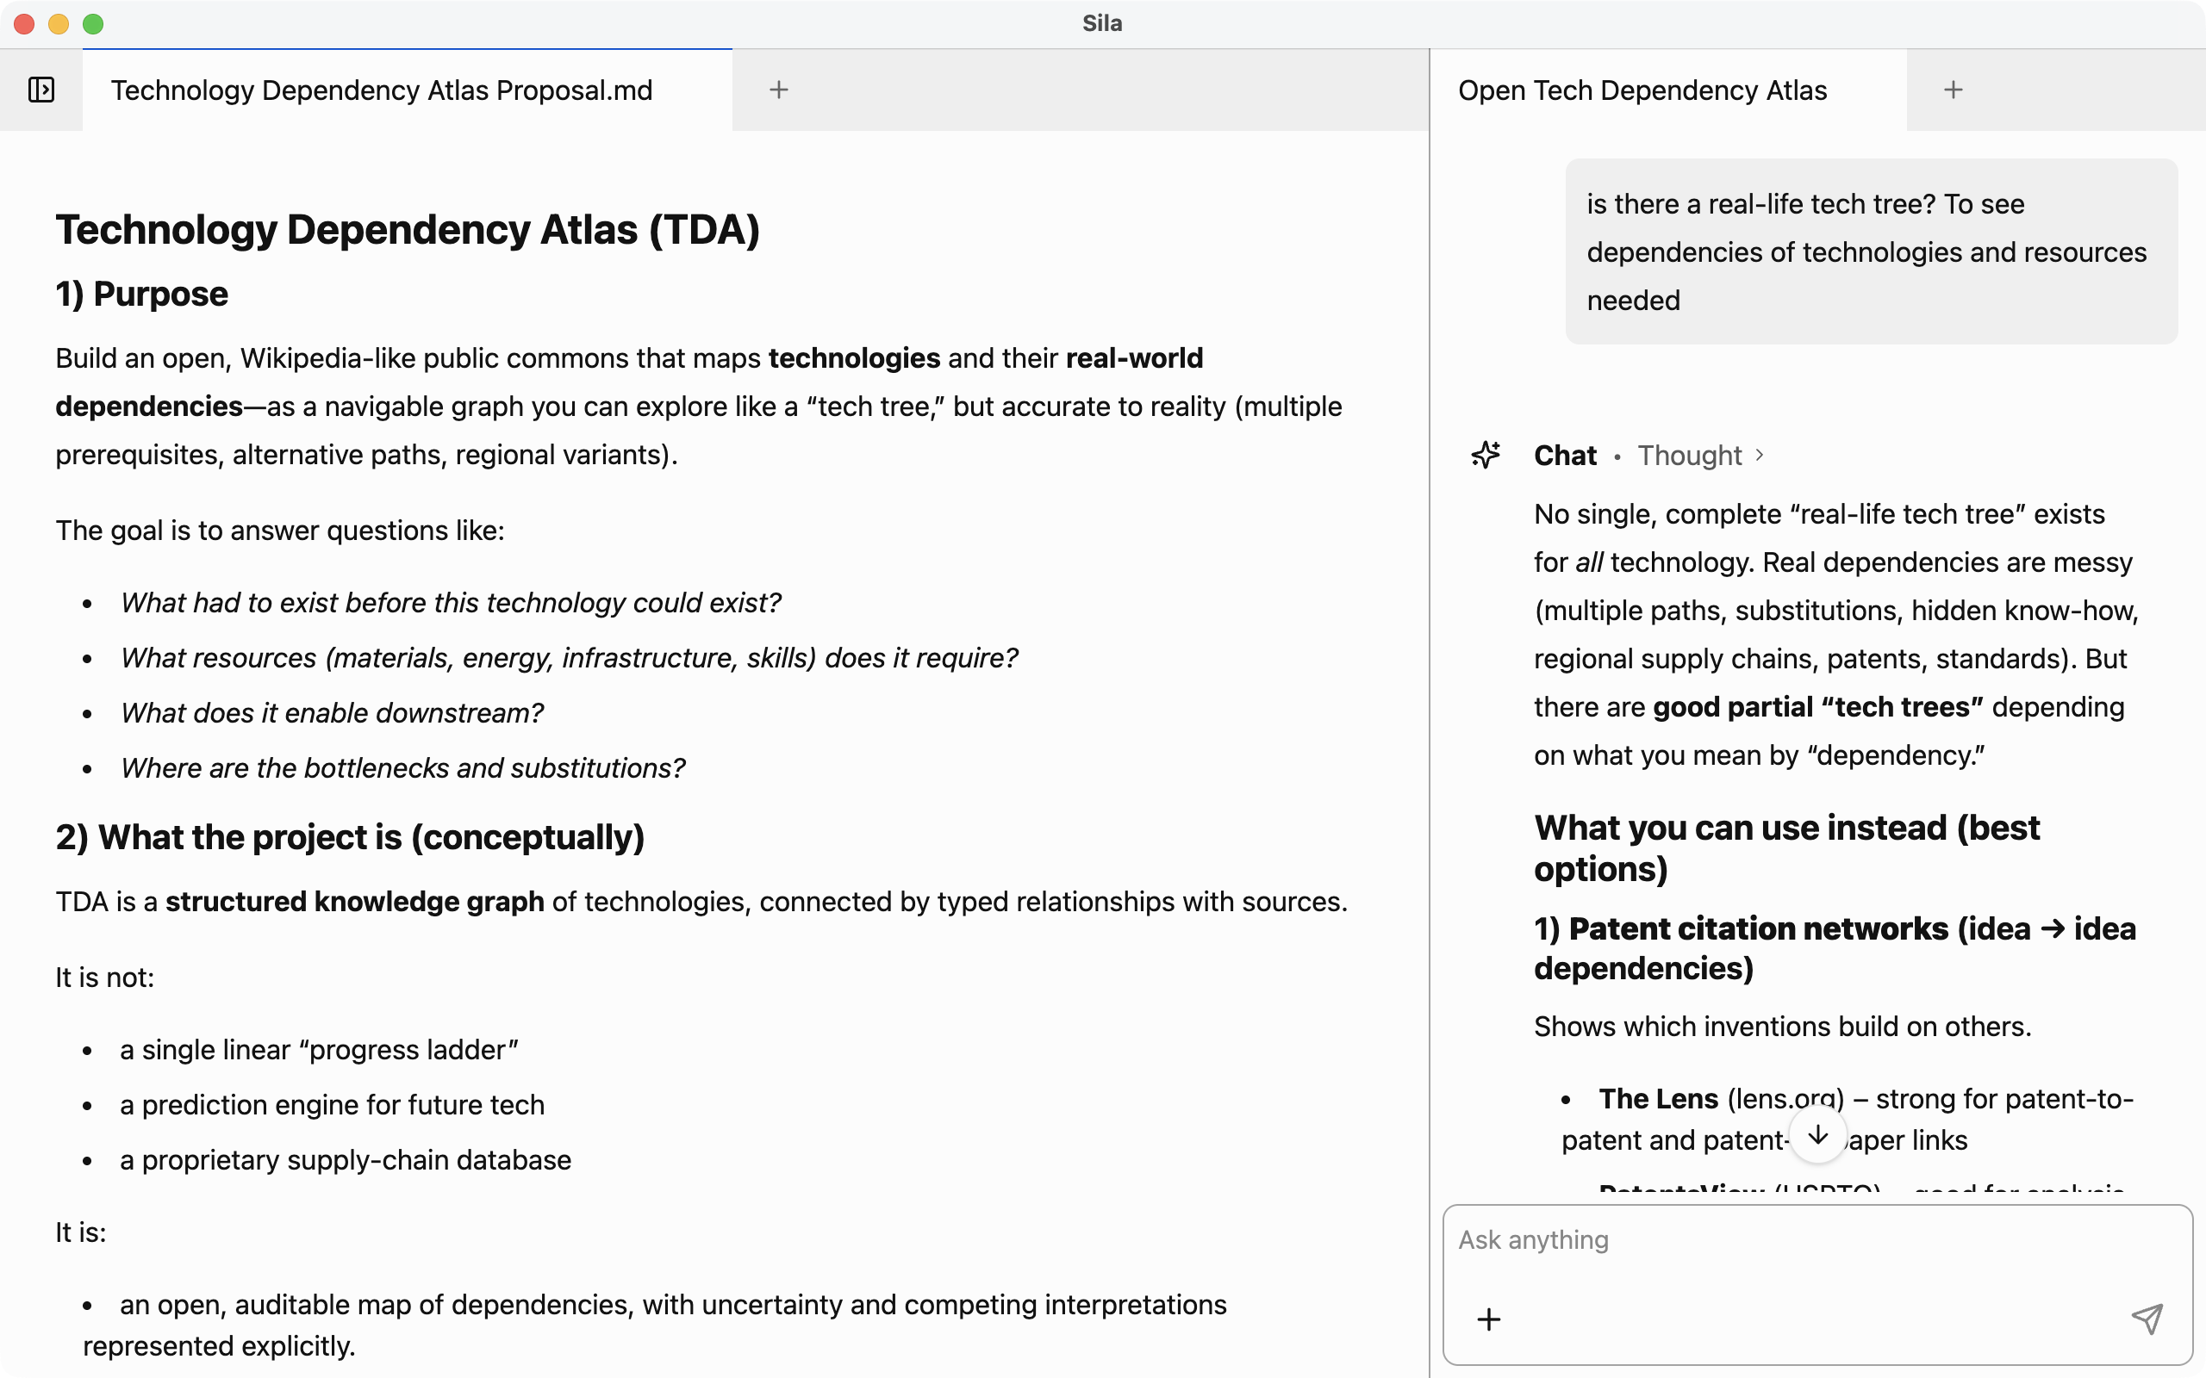Add an attachment via the plus in the chat box
This screenshot has width=2206, height=1378.
click(x=1490, y=1319)
